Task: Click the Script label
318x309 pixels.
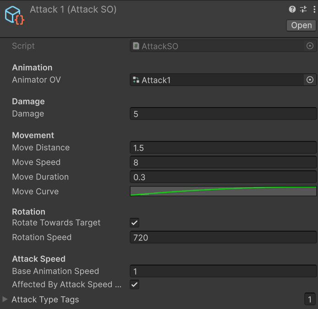Action: pyautogui.click(x=23, y=46)
